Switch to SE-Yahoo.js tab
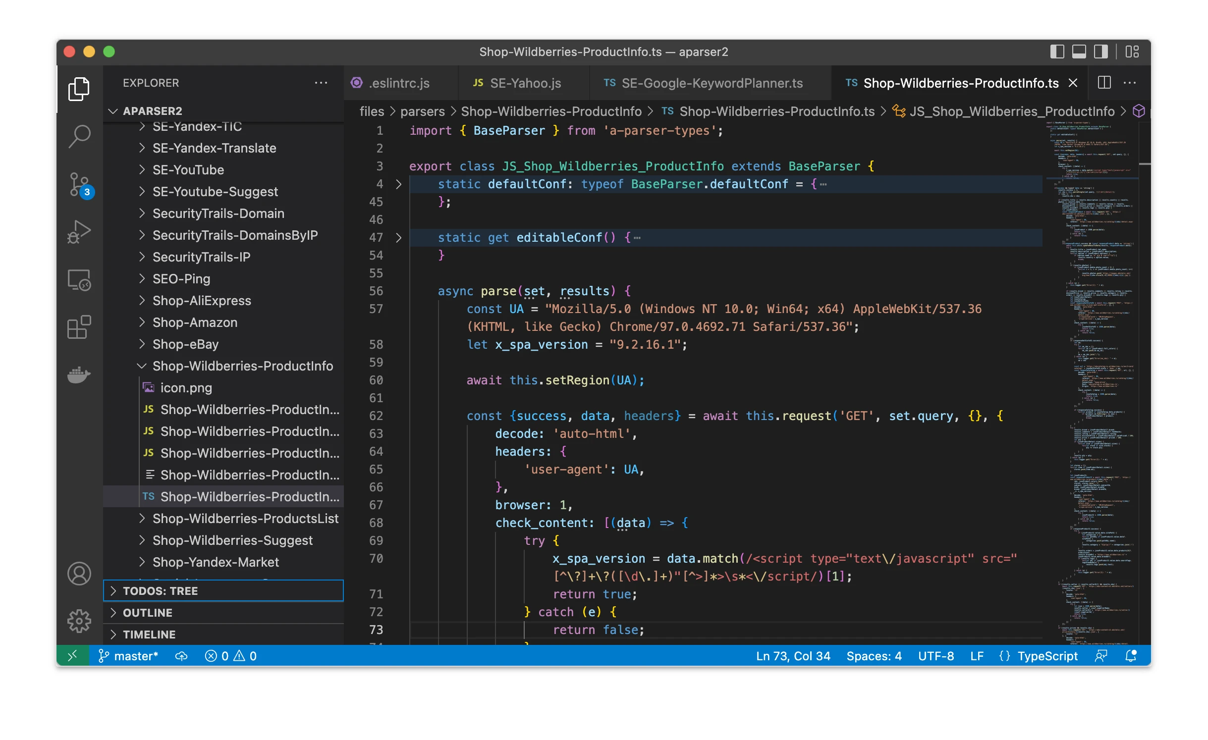 524,83
